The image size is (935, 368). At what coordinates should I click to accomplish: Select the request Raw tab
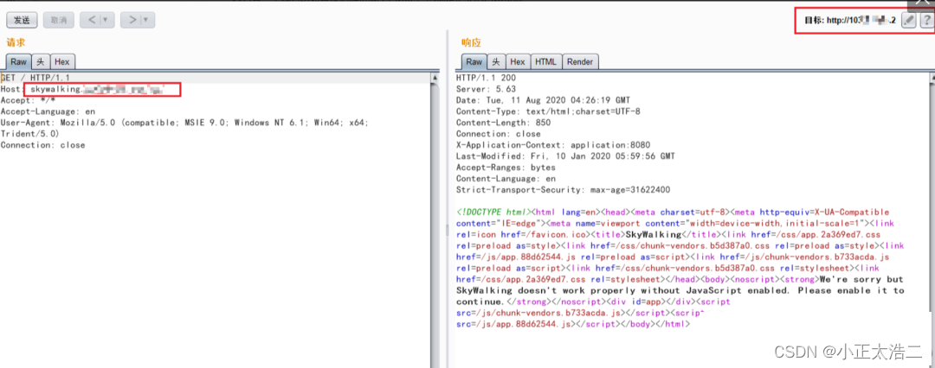(x=18, y=61)
